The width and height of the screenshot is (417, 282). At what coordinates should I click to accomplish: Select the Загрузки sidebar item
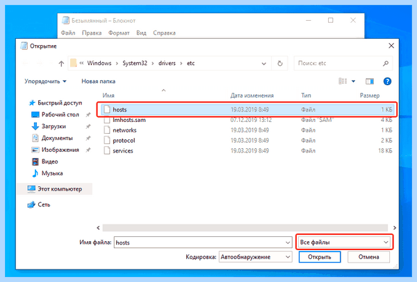[54, 126]
